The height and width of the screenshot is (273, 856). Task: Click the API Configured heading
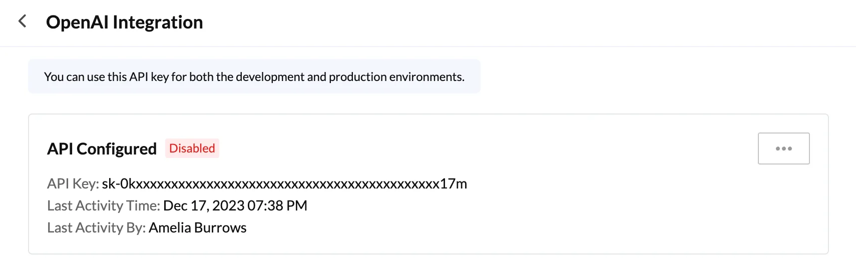coord(102,149)
